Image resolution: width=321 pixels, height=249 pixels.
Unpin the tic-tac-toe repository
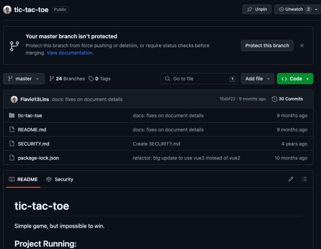pyautogui.click(x=257, y=10)
